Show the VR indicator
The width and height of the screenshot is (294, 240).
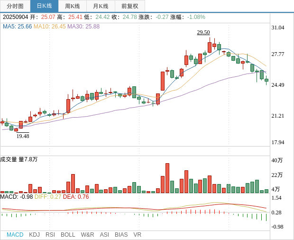(x=138, y=235)
